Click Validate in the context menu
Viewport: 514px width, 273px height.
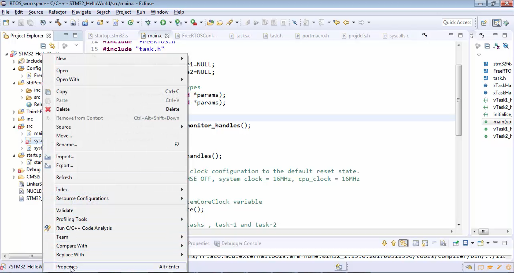click(x=115, y=210)
